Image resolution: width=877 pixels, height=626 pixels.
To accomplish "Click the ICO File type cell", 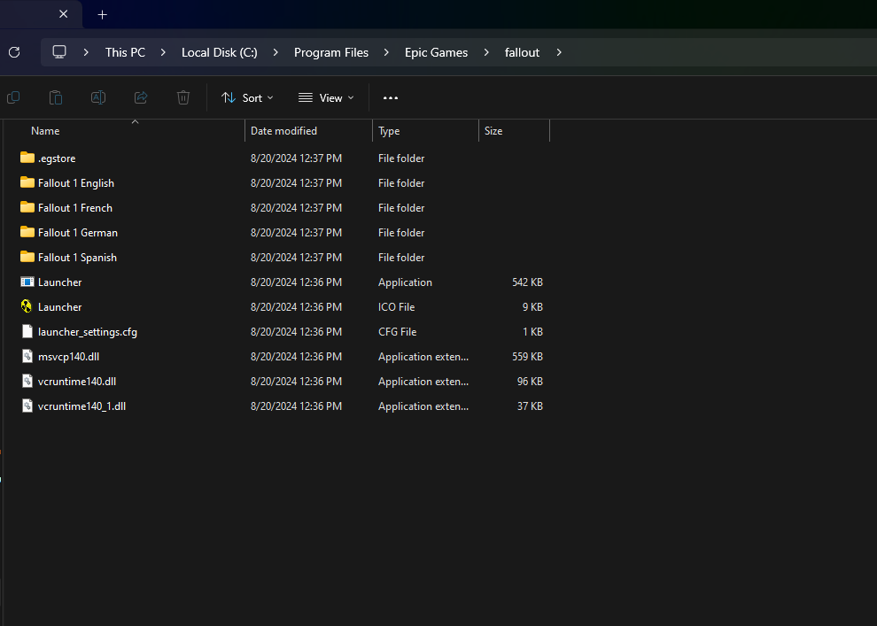I will pos(397,307).
